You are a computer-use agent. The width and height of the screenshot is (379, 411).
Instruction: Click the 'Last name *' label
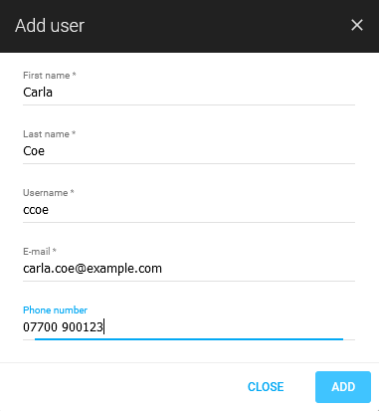click(x=50, y=134)
